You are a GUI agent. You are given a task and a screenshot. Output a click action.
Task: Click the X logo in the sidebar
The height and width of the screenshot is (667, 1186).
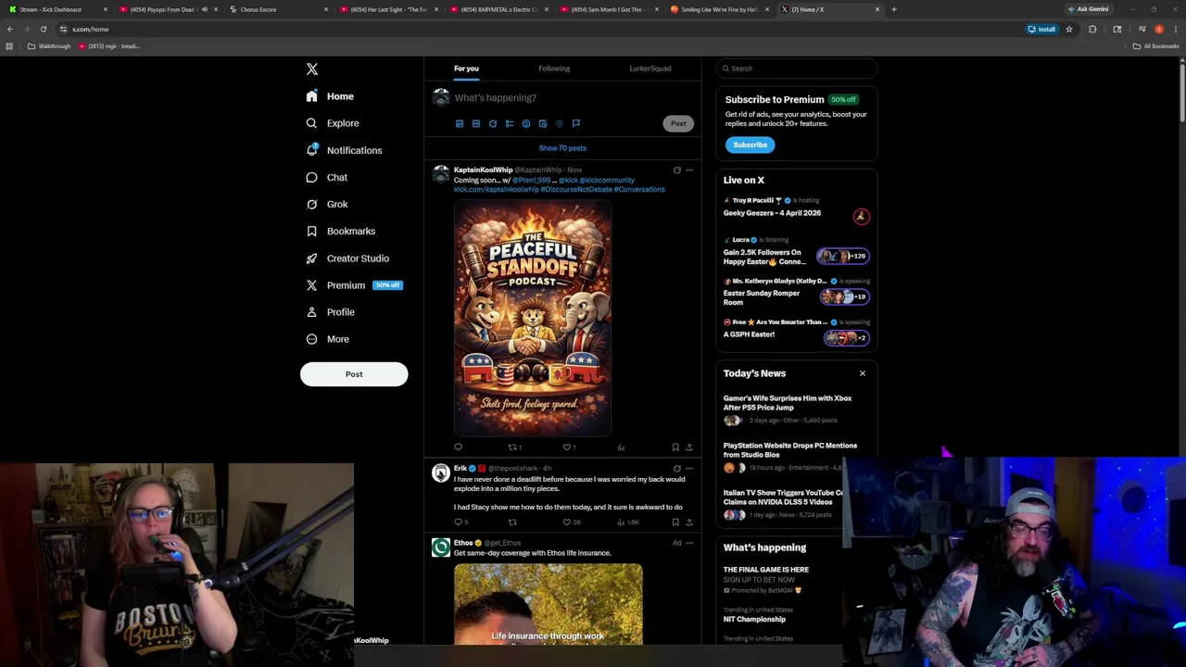point(312,69)
